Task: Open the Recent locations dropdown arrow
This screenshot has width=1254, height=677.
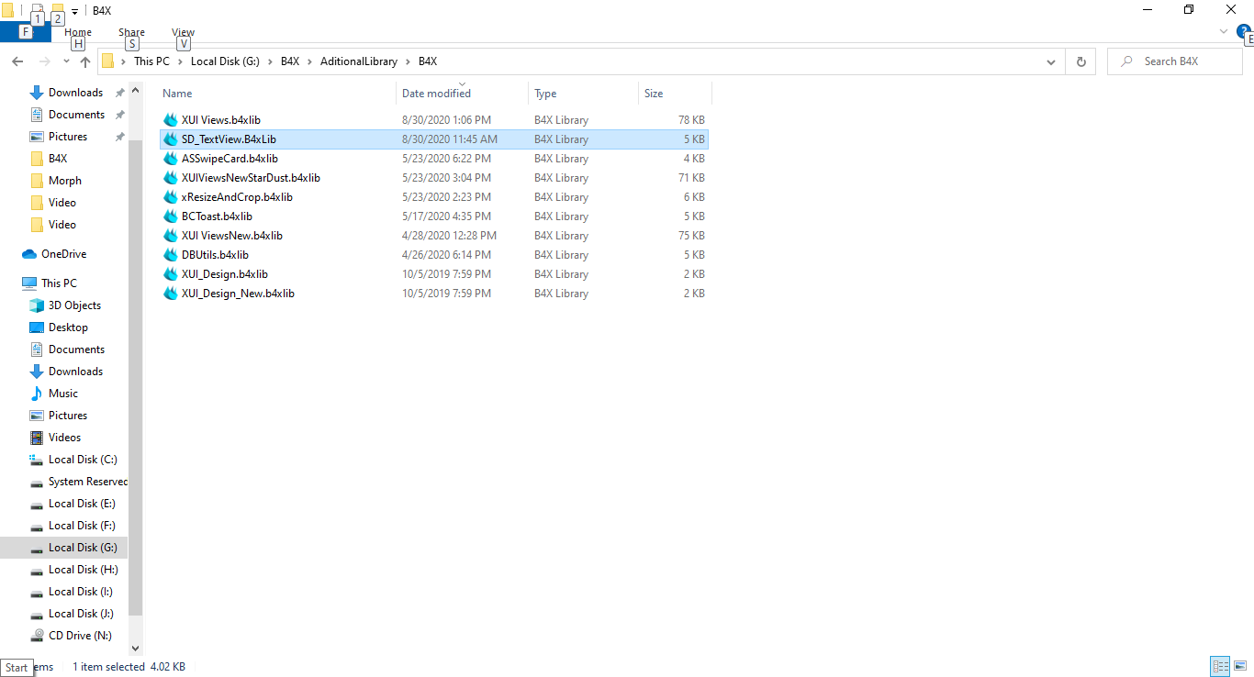Action: point(66,61)
